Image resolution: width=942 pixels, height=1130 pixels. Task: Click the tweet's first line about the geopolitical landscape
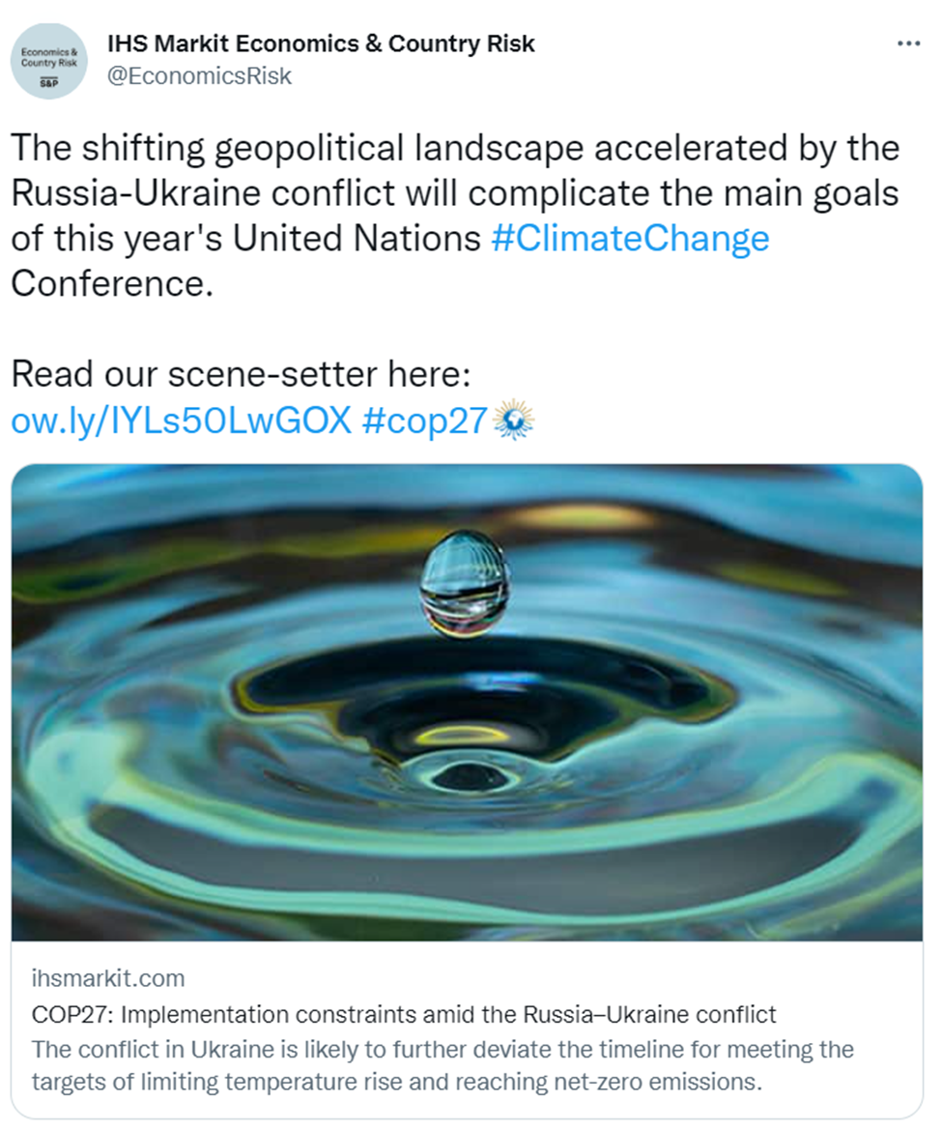(x=454, y=149)
